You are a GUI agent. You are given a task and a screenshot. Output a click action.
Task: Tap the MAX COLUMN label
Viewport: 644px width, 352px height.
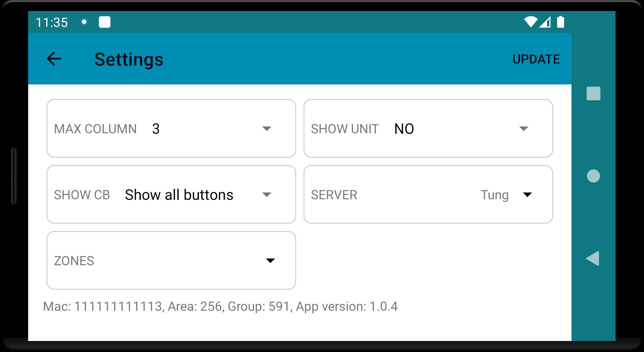[95, 129]
